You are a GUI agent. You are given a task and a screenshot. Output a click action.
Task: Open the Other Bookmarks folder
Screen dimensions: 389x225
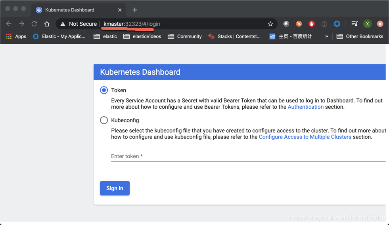click(360, 36)
